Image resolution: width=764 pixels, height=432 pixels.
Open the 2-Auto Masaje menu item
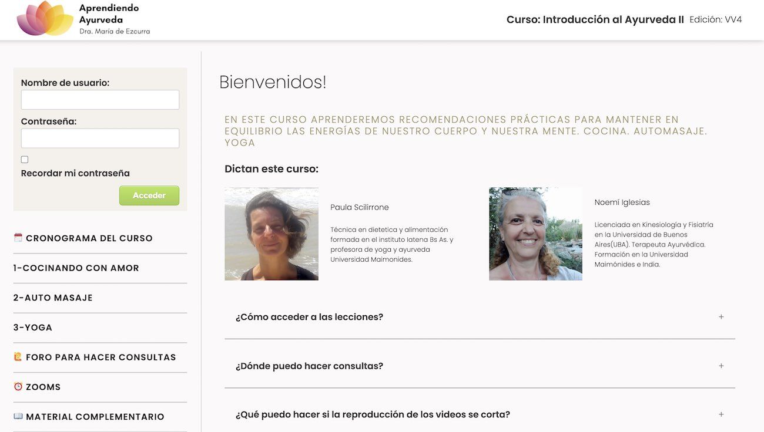[x=53, y=298]
